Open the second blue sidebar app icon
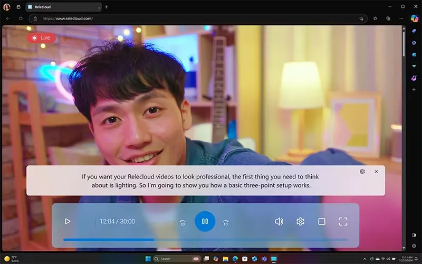Image resolution: width=422 pixels, height=264 pixels. (414, 43)
